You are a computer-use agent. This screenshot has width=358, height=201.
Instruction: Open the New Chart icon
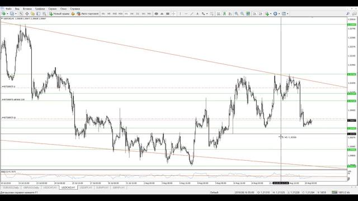tap(4, 13)
